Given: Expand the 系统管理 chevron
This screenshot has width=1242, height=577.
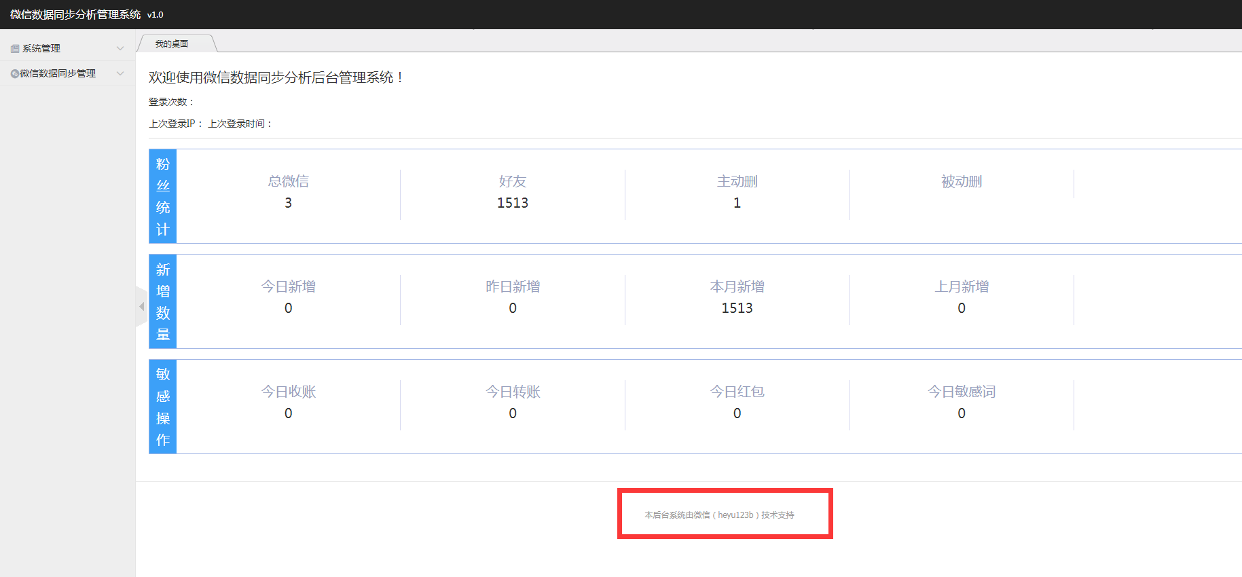Looking at the screenshot, I should (x=120, y=48).
